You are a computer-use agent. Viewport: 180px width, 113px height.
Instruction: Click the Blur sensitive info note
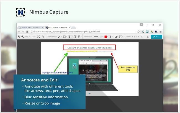click(128, 69)
